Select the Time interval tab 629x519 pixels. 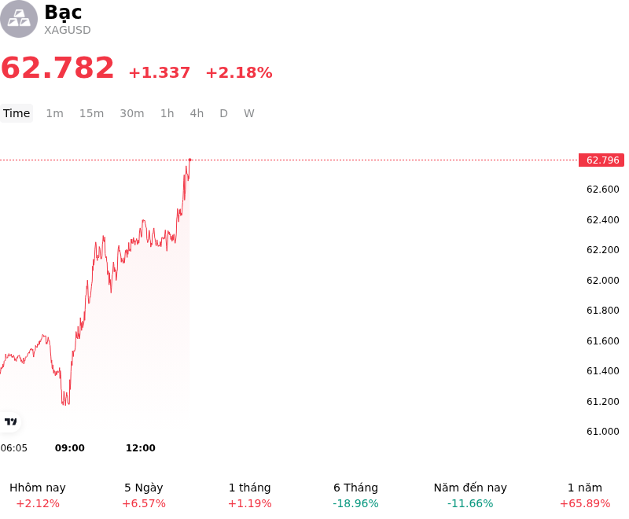coord(17,113)
